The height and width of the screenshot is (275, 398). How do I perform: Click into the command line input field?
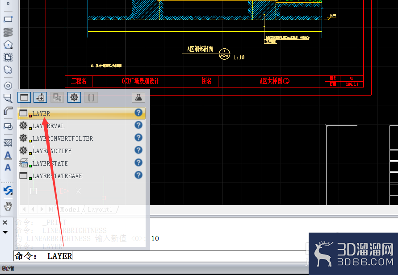pos(160,256)
